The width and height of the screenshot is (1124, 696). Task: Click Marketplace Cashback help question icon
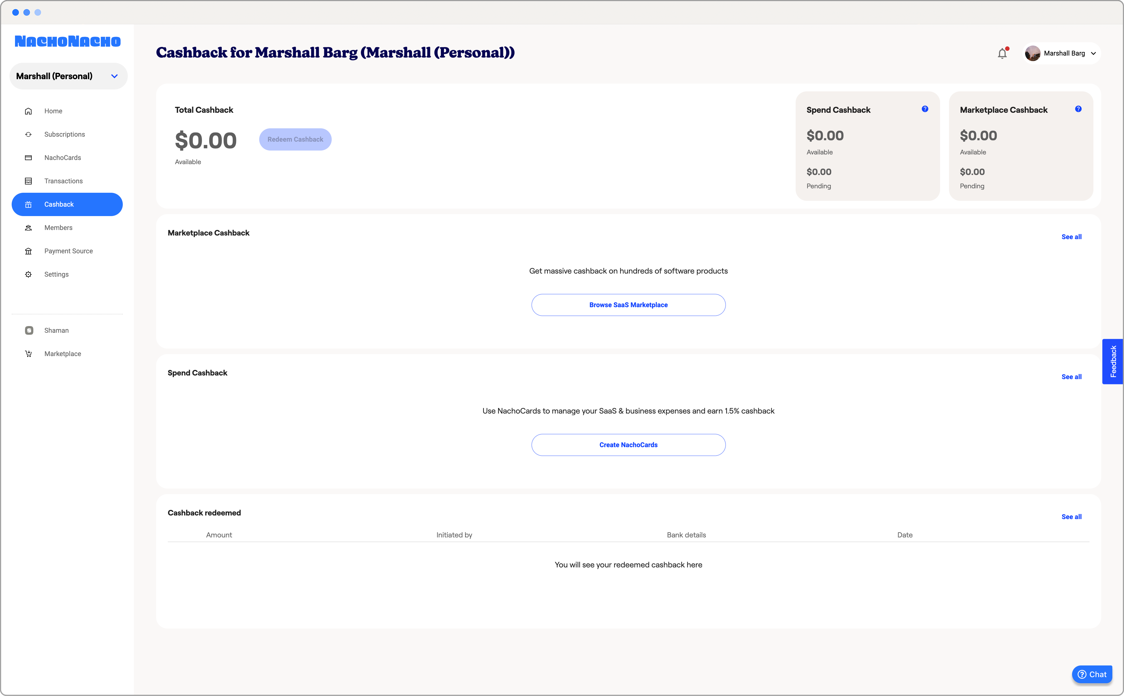[1078, 109]
